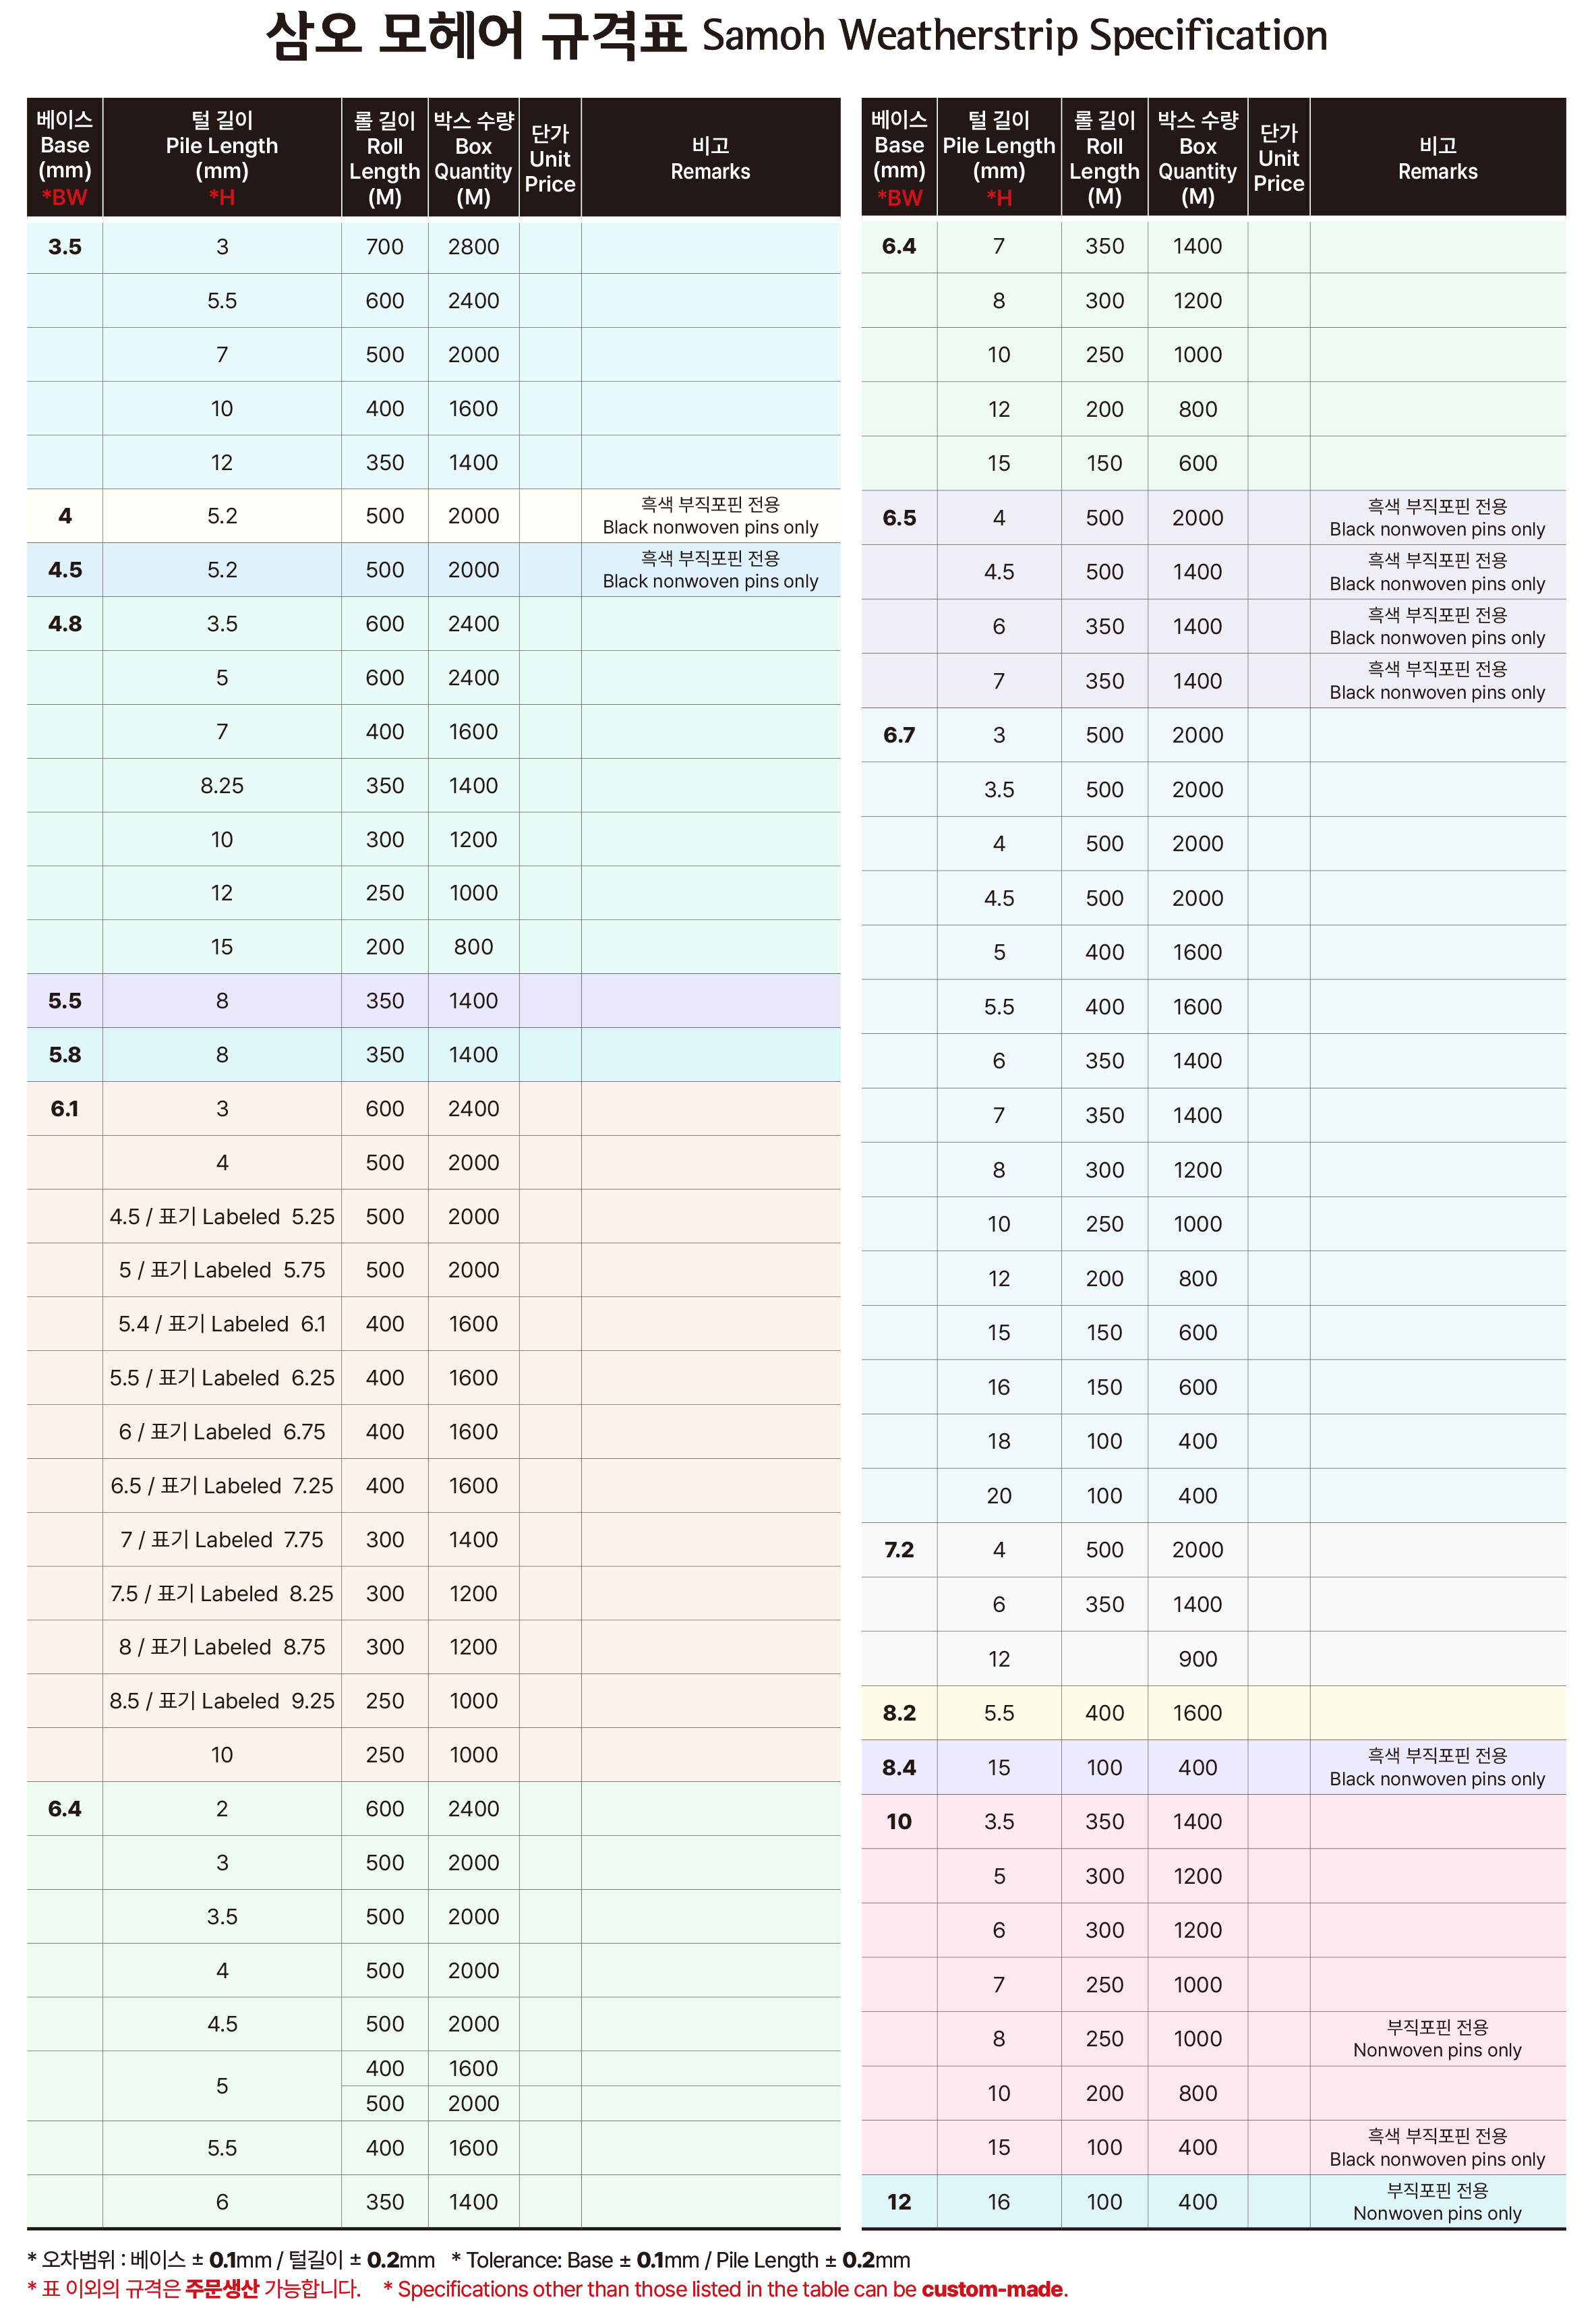Screen dimensions: 1596x2308
Task: Click pile length '18' in 6.7 section
Action: pos(999,1441)
